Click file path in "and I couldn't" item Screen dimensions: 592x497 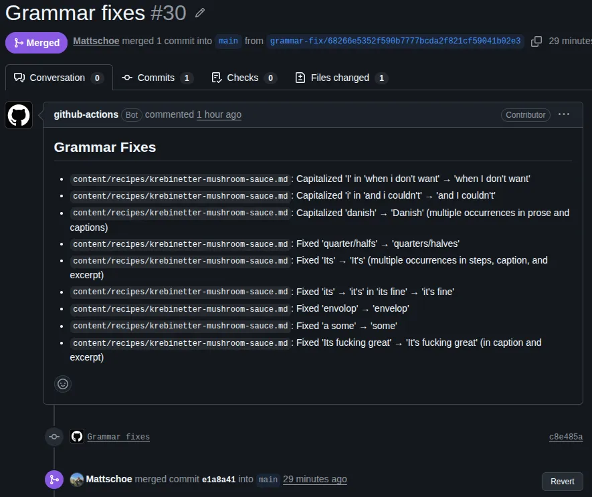pos(180,195)
